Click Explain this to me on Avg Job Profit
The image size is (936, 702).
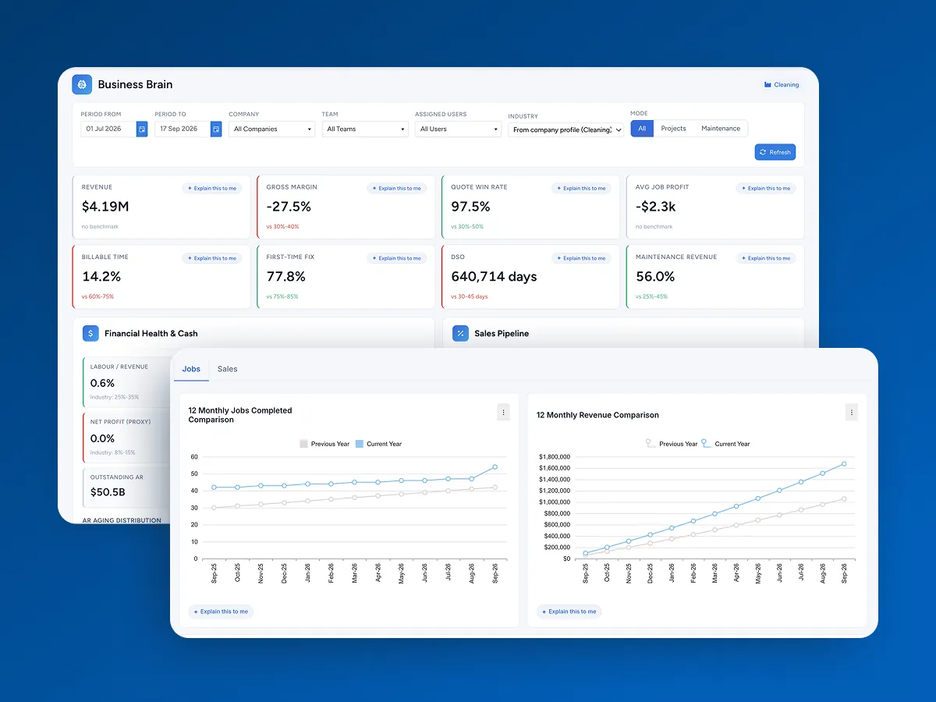[x=766, y=188]
